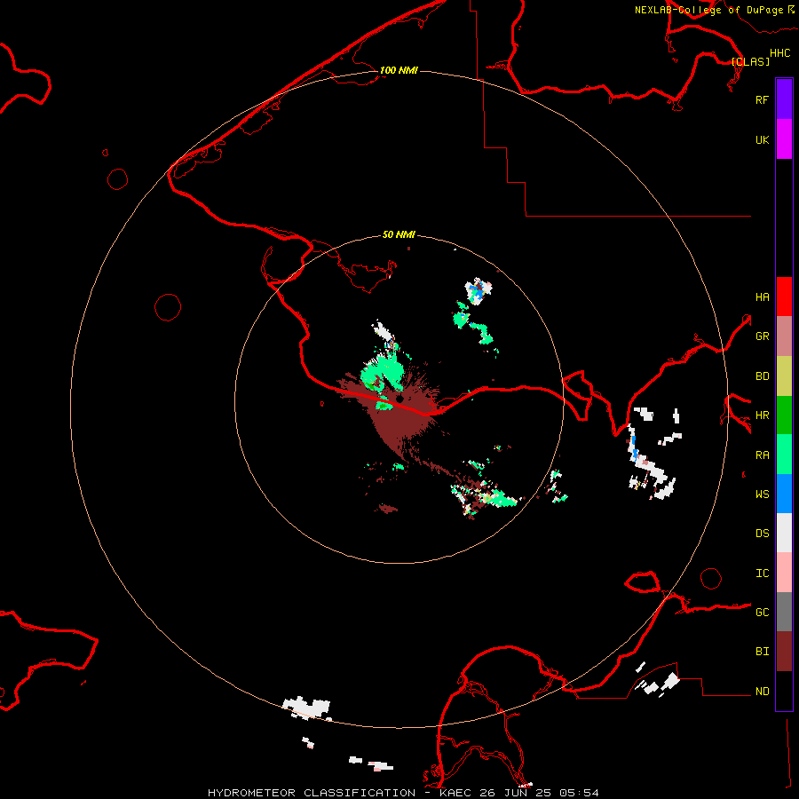The width and height of the screenshot is (799, 799).
Task: Click the HA legend label
Action: [x=762, y=297]
